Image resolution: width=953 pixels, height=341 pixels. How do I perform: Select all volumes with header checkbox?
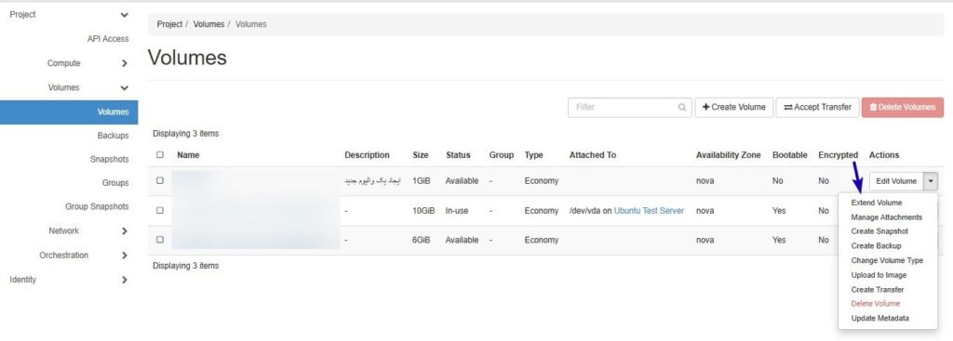point(160,155)
